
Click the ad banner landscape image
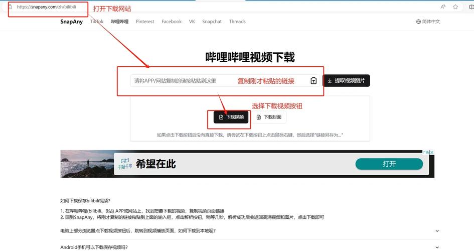86,164
